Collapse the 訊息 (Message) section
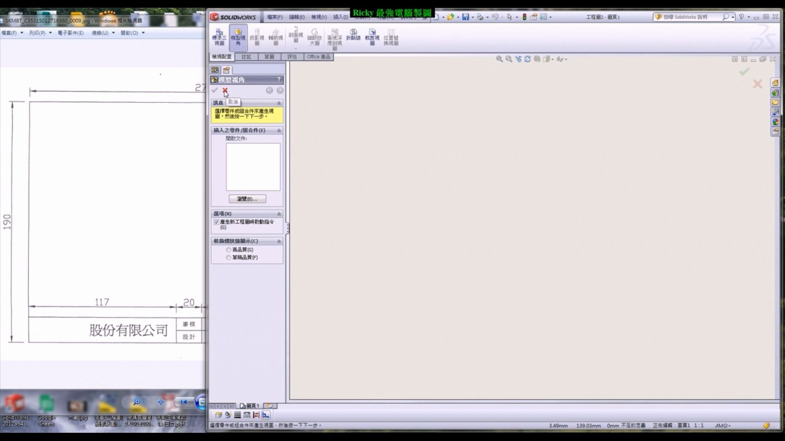Screen dimensions: 785x441 click(x=279, y=103)
